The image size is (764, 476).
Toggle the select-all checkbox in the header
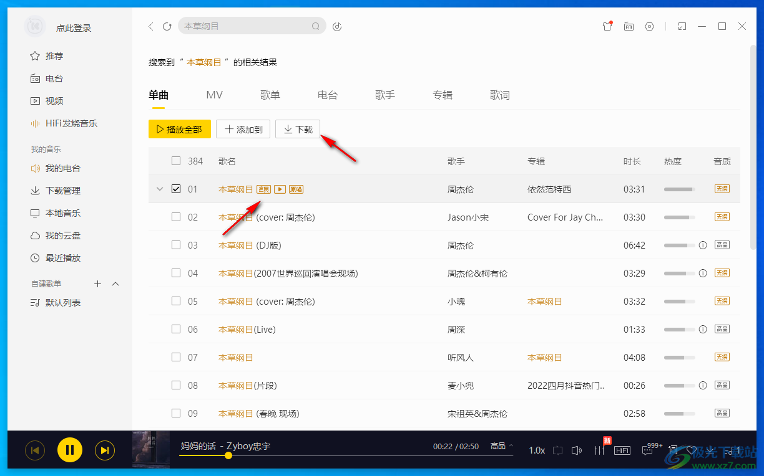pyautogui.click(x=176, y=161)
